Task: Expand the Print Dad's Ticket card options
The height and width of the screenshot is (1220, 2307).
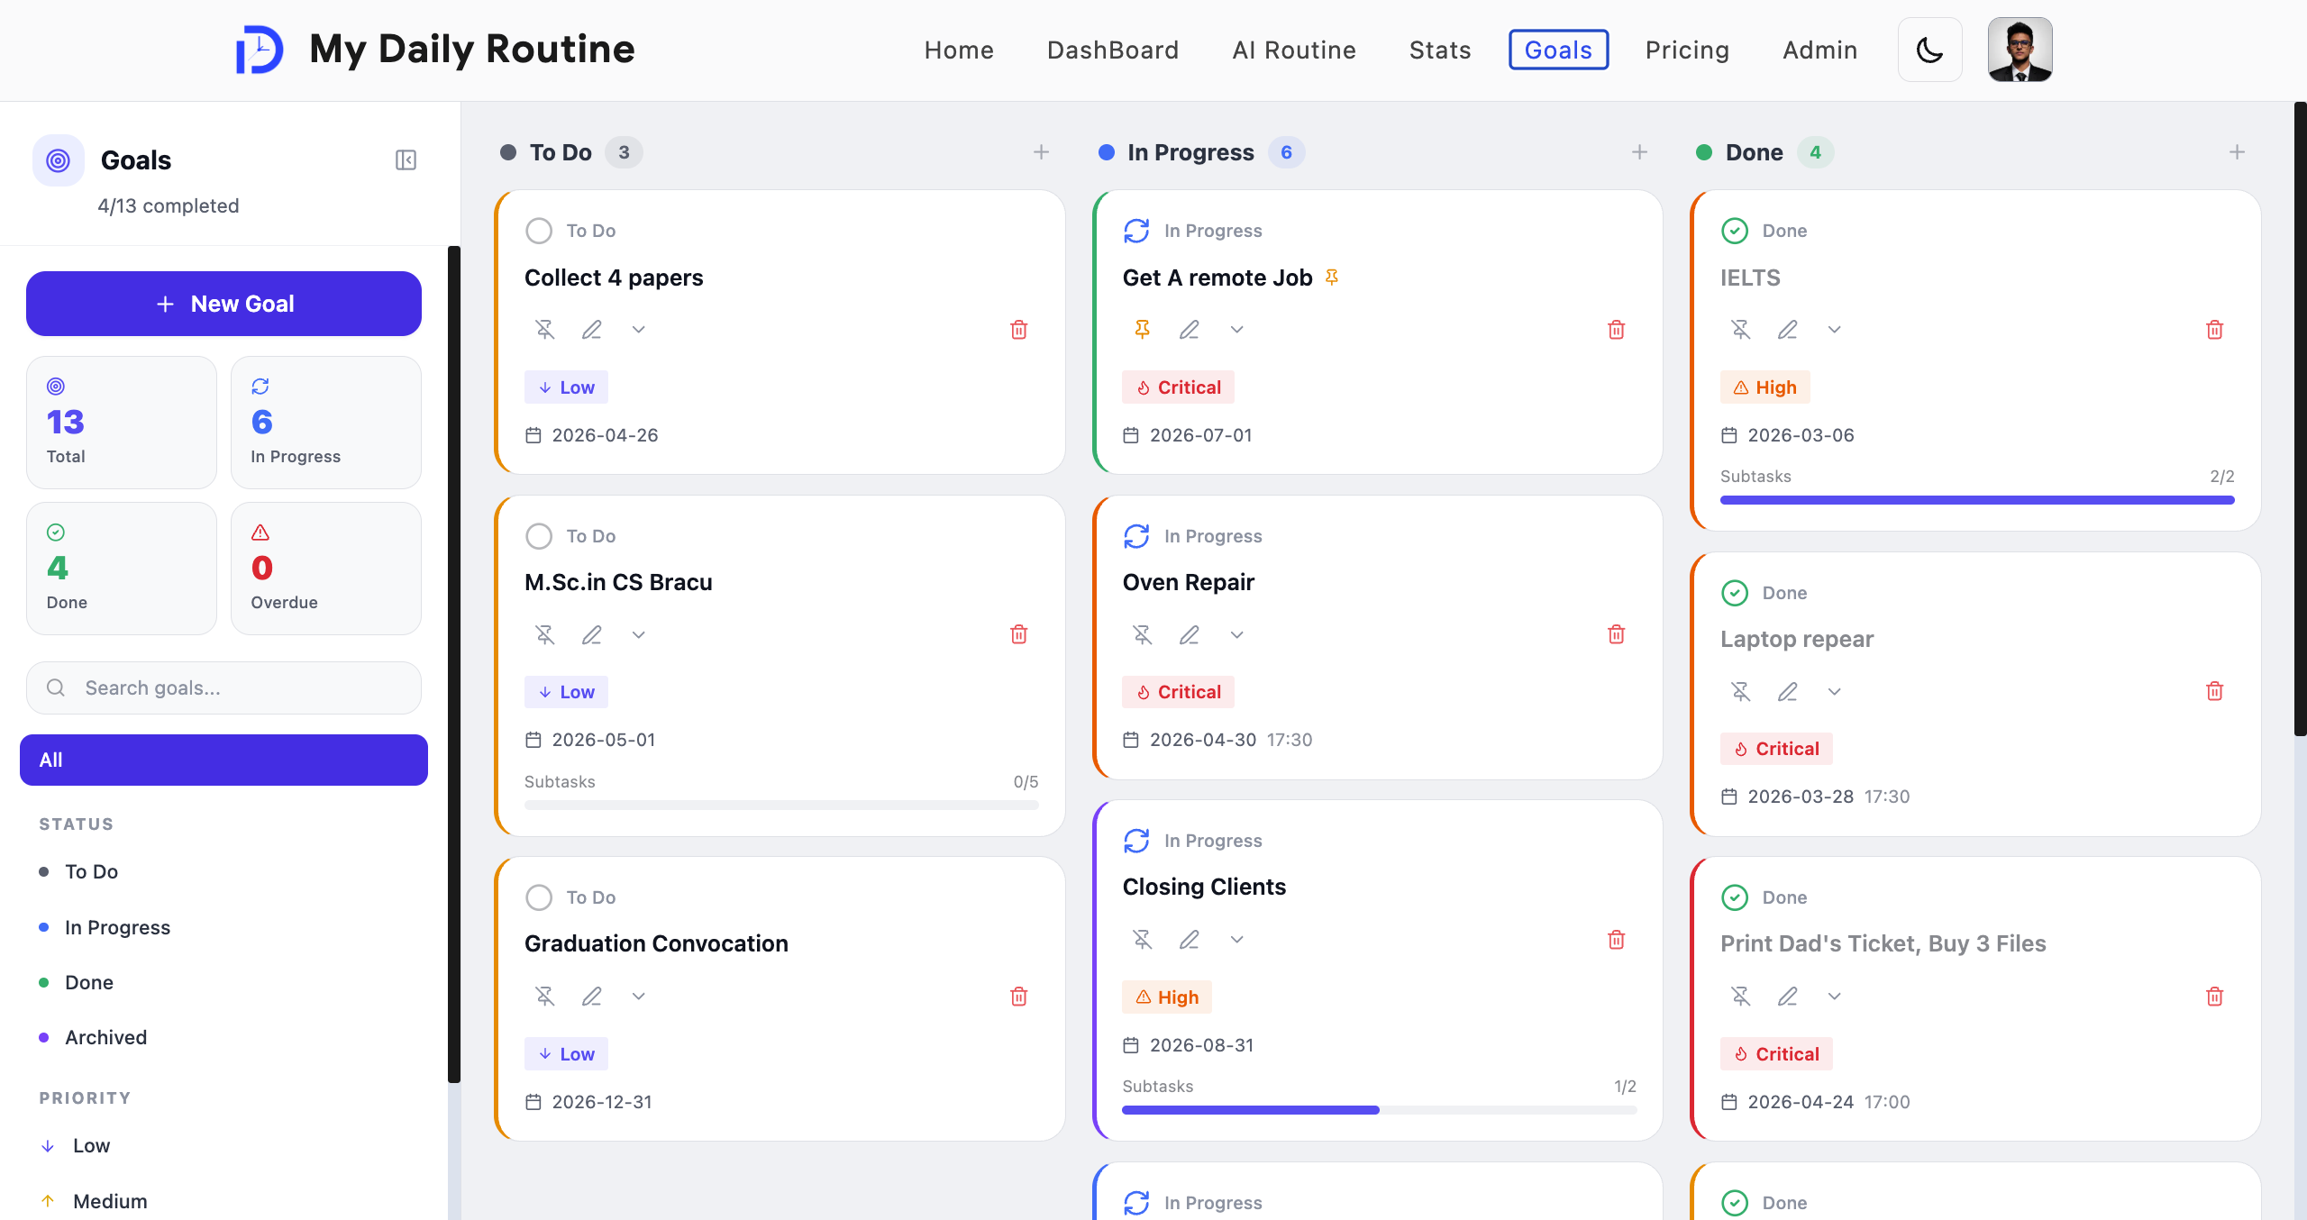Action: pos(1835,997)
